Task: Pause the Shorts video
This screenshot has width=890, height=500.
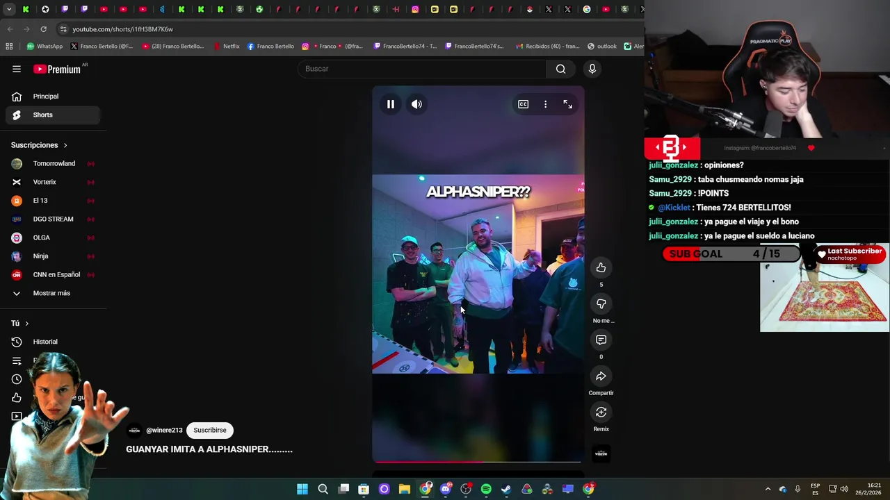Action: pyautogui.click(x=391, y=104)
